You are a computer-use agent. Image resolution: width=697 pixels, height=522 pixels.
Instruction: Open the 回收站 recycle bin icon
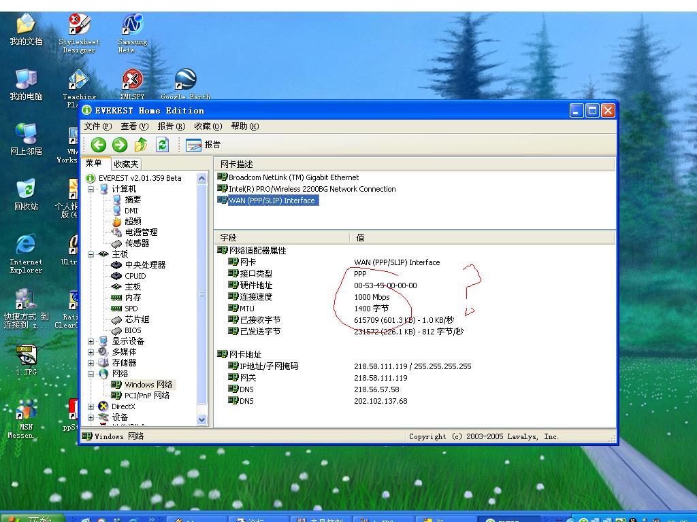coord(26,193)
